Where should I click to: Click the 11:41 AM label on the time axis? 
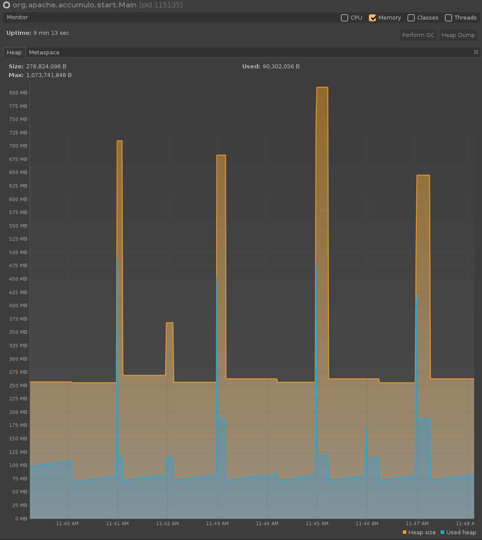pyautogui.click(x=117, y=523)
